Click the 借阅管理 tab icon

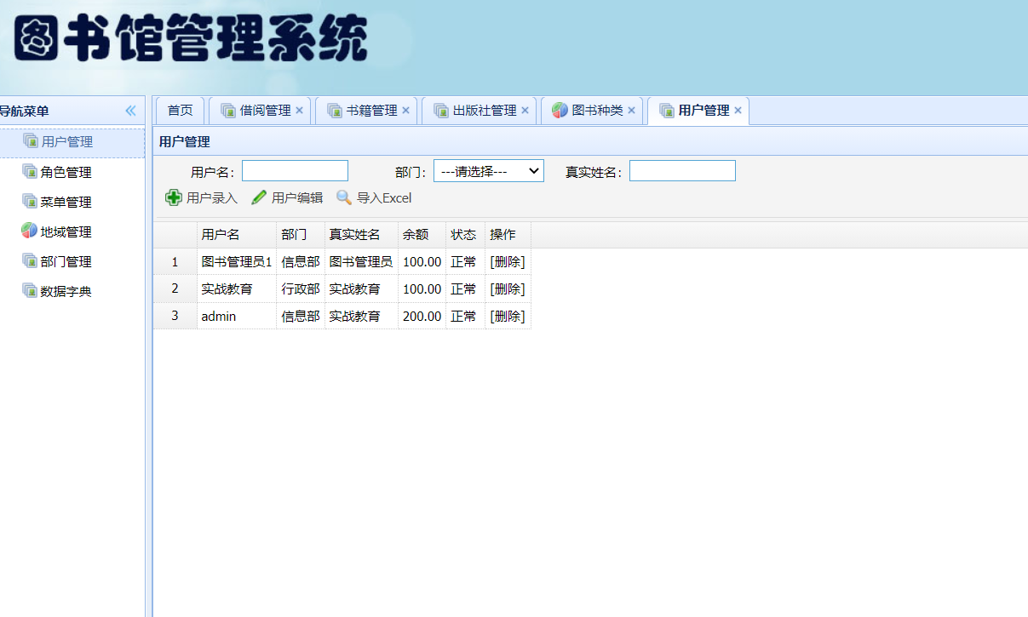pos(228,111)
